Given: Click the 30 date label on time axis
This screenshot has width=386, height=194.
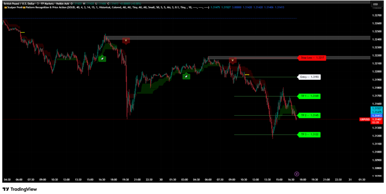Looking at the screenshot, I should point(161,180).
